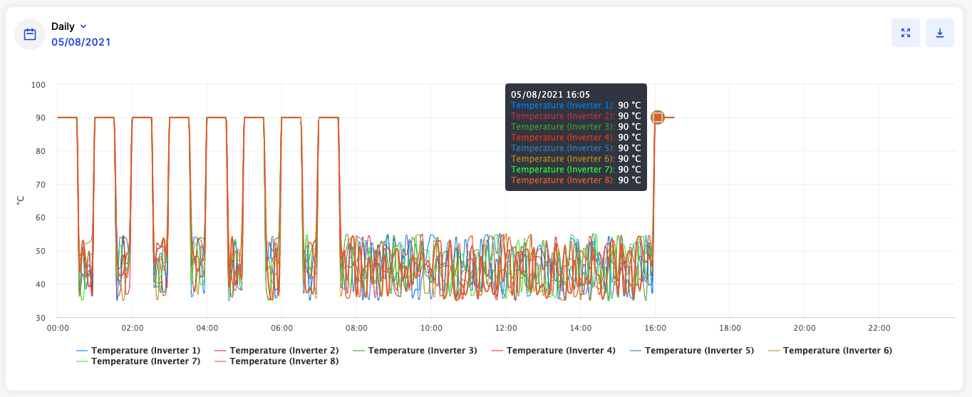Image resolution: width=972 pixels, height=397 pixels.
Task: Open the calendar date picker icon
Action: (x=30, y=34)
